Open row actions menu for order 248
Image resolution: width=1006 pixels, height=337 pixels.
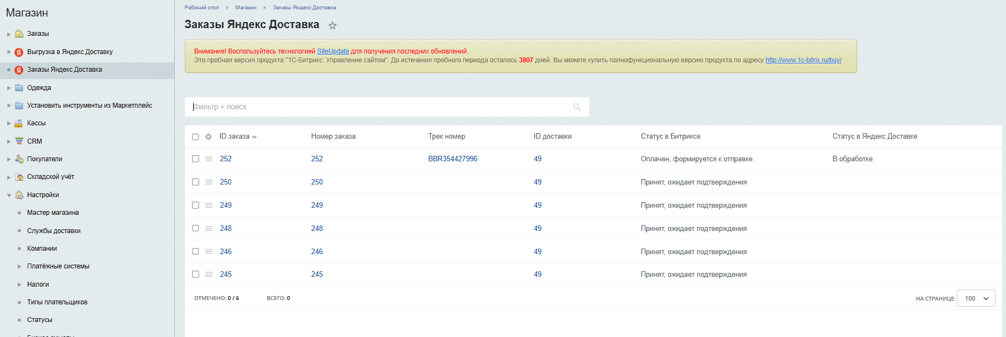tap(209, 229)
